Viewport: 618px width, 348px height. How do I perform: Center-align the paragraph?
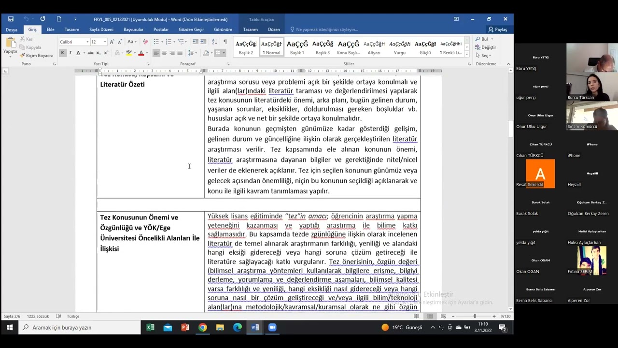coord(164,53)
